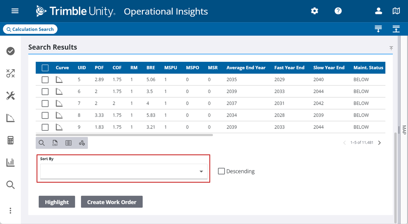Open the user profile icon

[x=378, y=11]
